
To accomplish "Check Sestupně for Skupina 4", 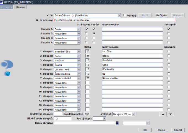I will [x=169, y=42].
